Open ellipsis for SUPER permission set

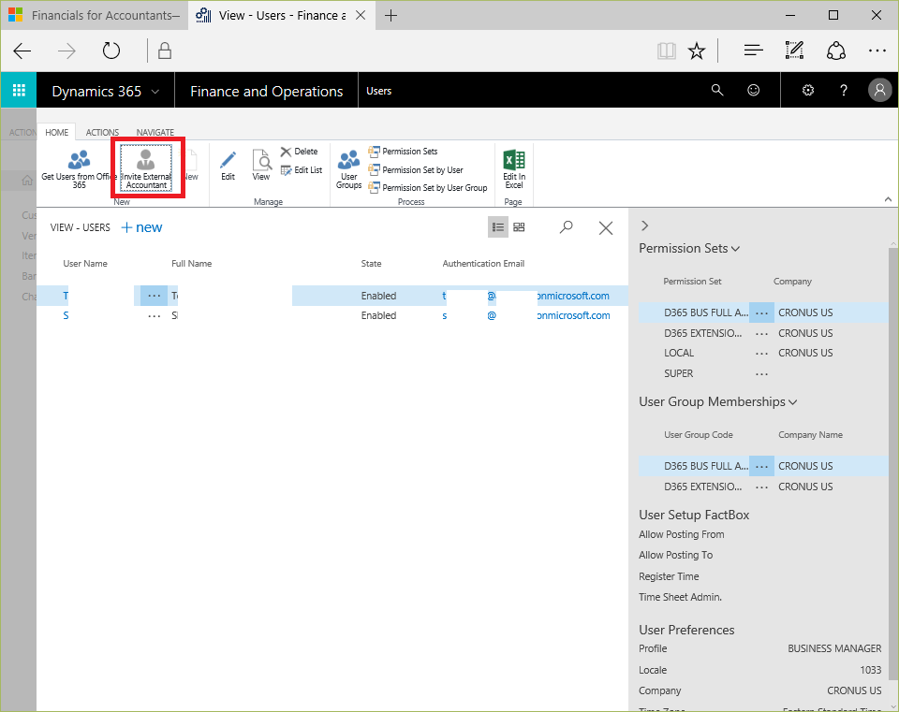761,374
